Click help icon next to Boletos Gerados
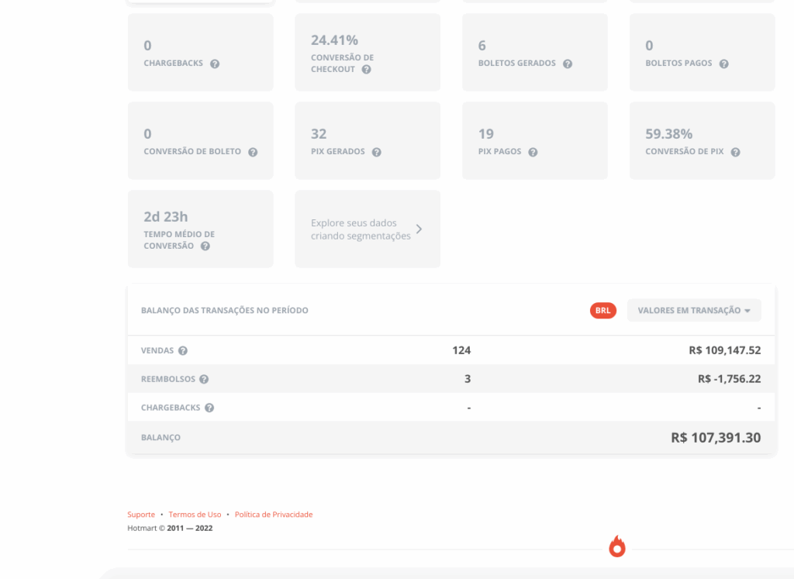The height and width of the screenshot is (579, 794). (568, 64)
